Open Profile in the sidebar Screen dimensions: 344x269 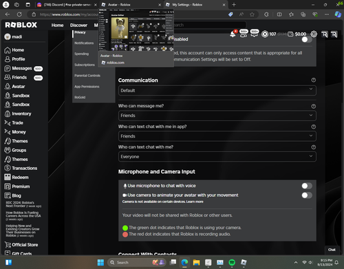(14, 59)
